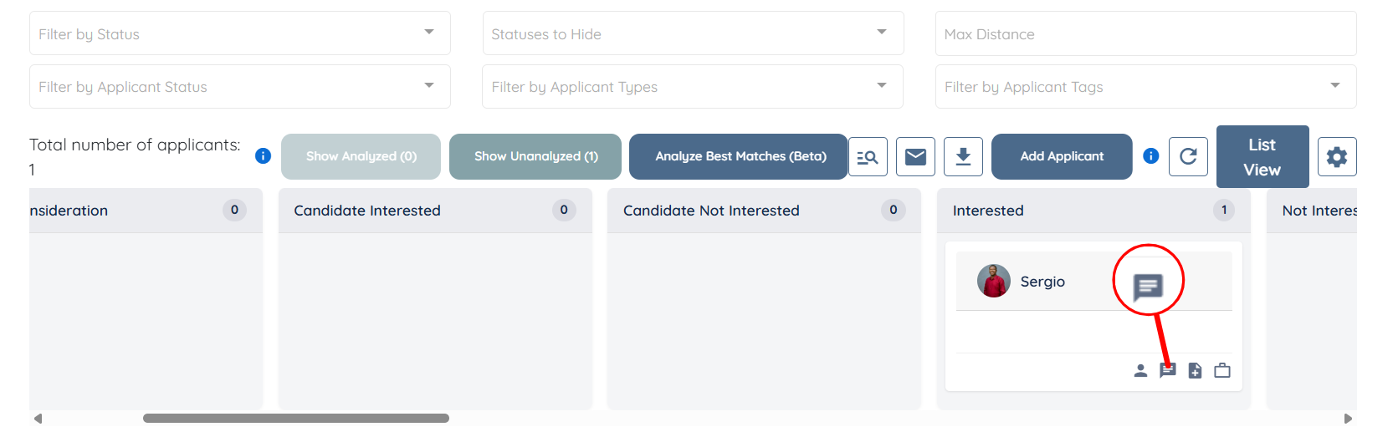Switch to List View
Screen dimensions: 1393x437
(x=1262, y=156)
